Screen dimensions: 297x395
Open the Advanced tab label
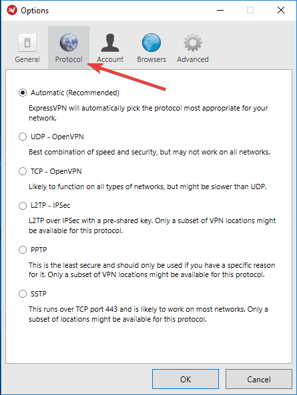point(193,59)
